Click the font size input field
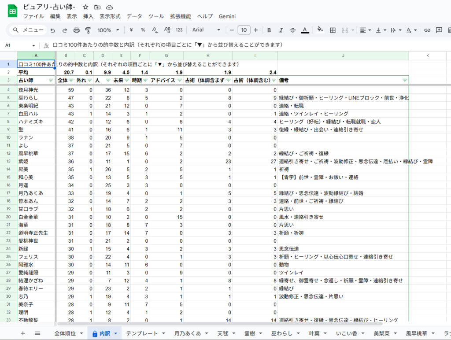 point(244,30)
